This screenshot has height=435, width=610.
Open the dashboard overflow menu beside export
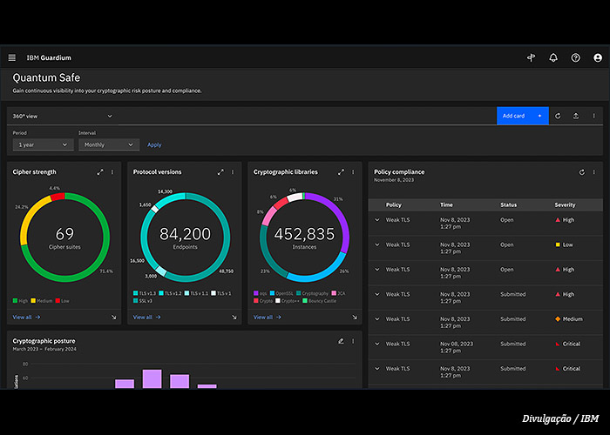click(x=593, y=116)
